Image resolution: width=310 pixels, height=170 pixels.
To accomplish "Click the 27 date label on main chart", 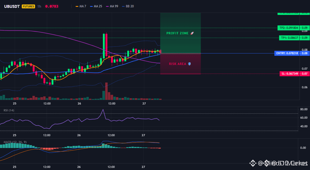I will click(144, 103).
